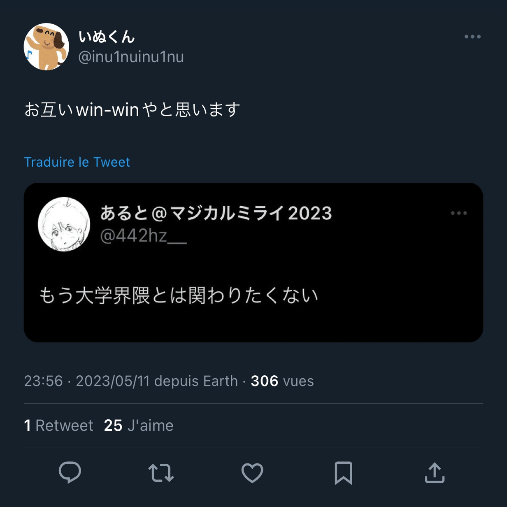
Task: Select main tweet text お互いwin-winやと思います
Action: (133, 110)
